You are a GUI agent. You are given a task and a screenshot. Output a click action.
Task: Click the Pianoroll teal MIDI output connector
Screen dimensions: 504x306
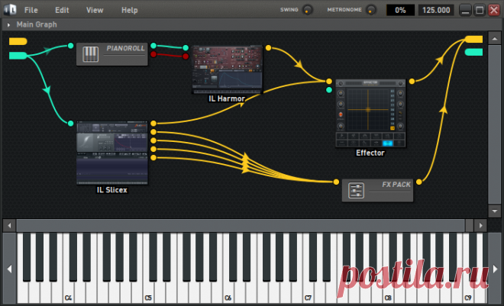tap(153, 46)
